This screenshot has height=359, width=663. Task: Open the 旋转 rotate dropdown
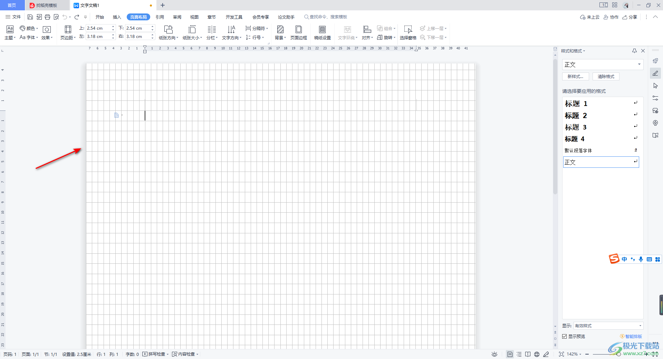386,37
